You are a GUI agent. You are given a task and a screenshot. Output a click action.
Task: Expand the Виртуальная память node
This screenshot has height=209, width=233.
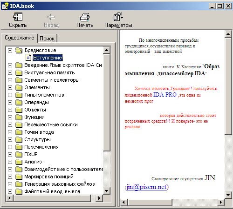tap(10, 72)
